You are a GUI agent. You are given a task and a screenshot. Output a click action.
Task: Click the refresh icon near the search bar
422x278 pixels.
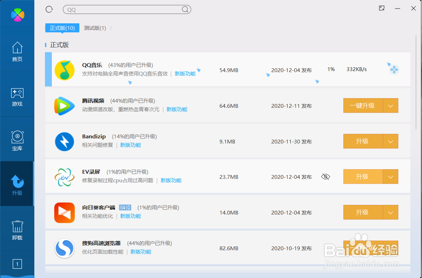[49, 9]
